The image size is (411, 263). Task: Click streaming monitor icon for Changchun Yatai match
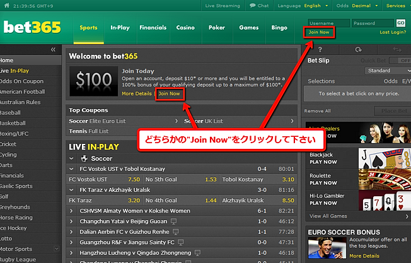[173, 221]
